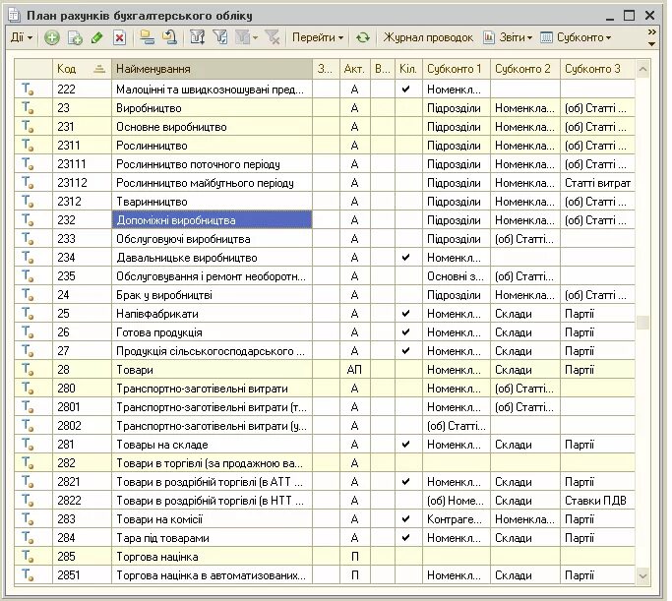Click the account icon in row 2851
This screenshot has height=601, width=672.
click(29, 575)
